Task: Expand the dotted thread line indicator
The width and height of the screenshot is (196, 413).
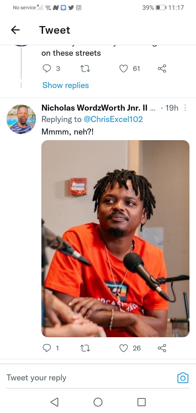Action: click(21, 85)
